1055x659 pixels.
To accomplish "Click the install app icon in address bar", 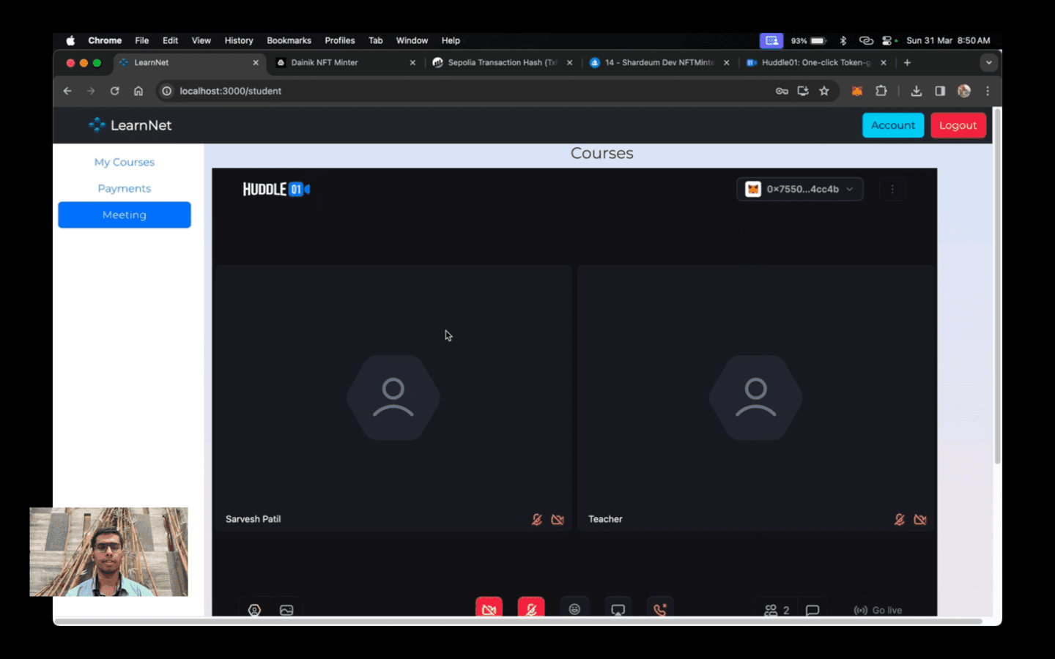I will click(x=803, y=91).
